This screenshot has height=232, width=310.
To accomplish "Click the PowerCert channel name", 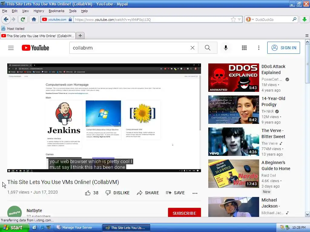I will pyautogui.click(x=272, y=79).
